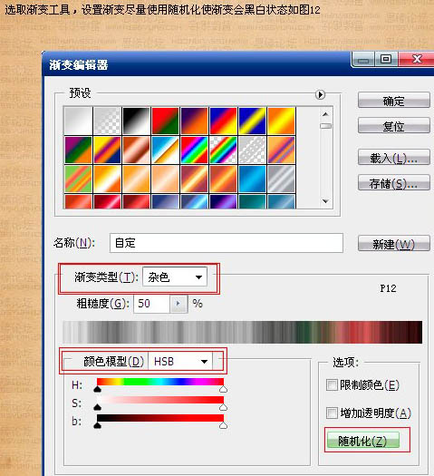The image size is (434, 476).
Task: Click the S slider white right handle
Action: (223, 407)
